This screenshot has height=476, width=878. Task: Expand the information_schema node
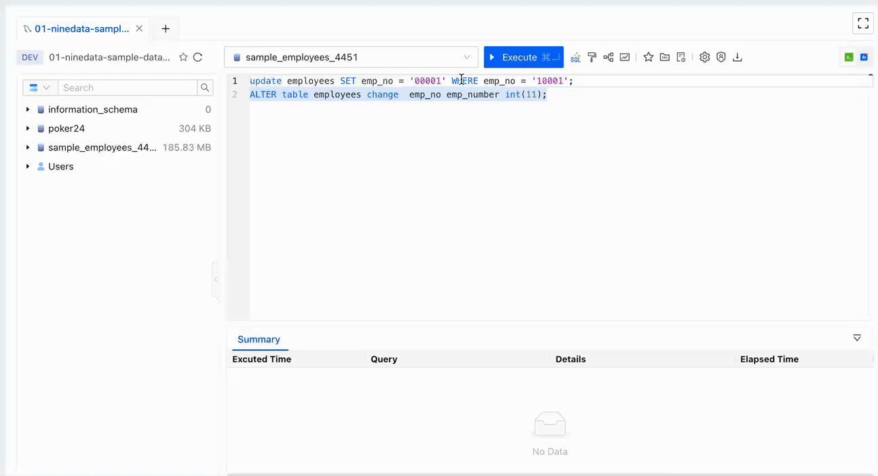(28, 110)
